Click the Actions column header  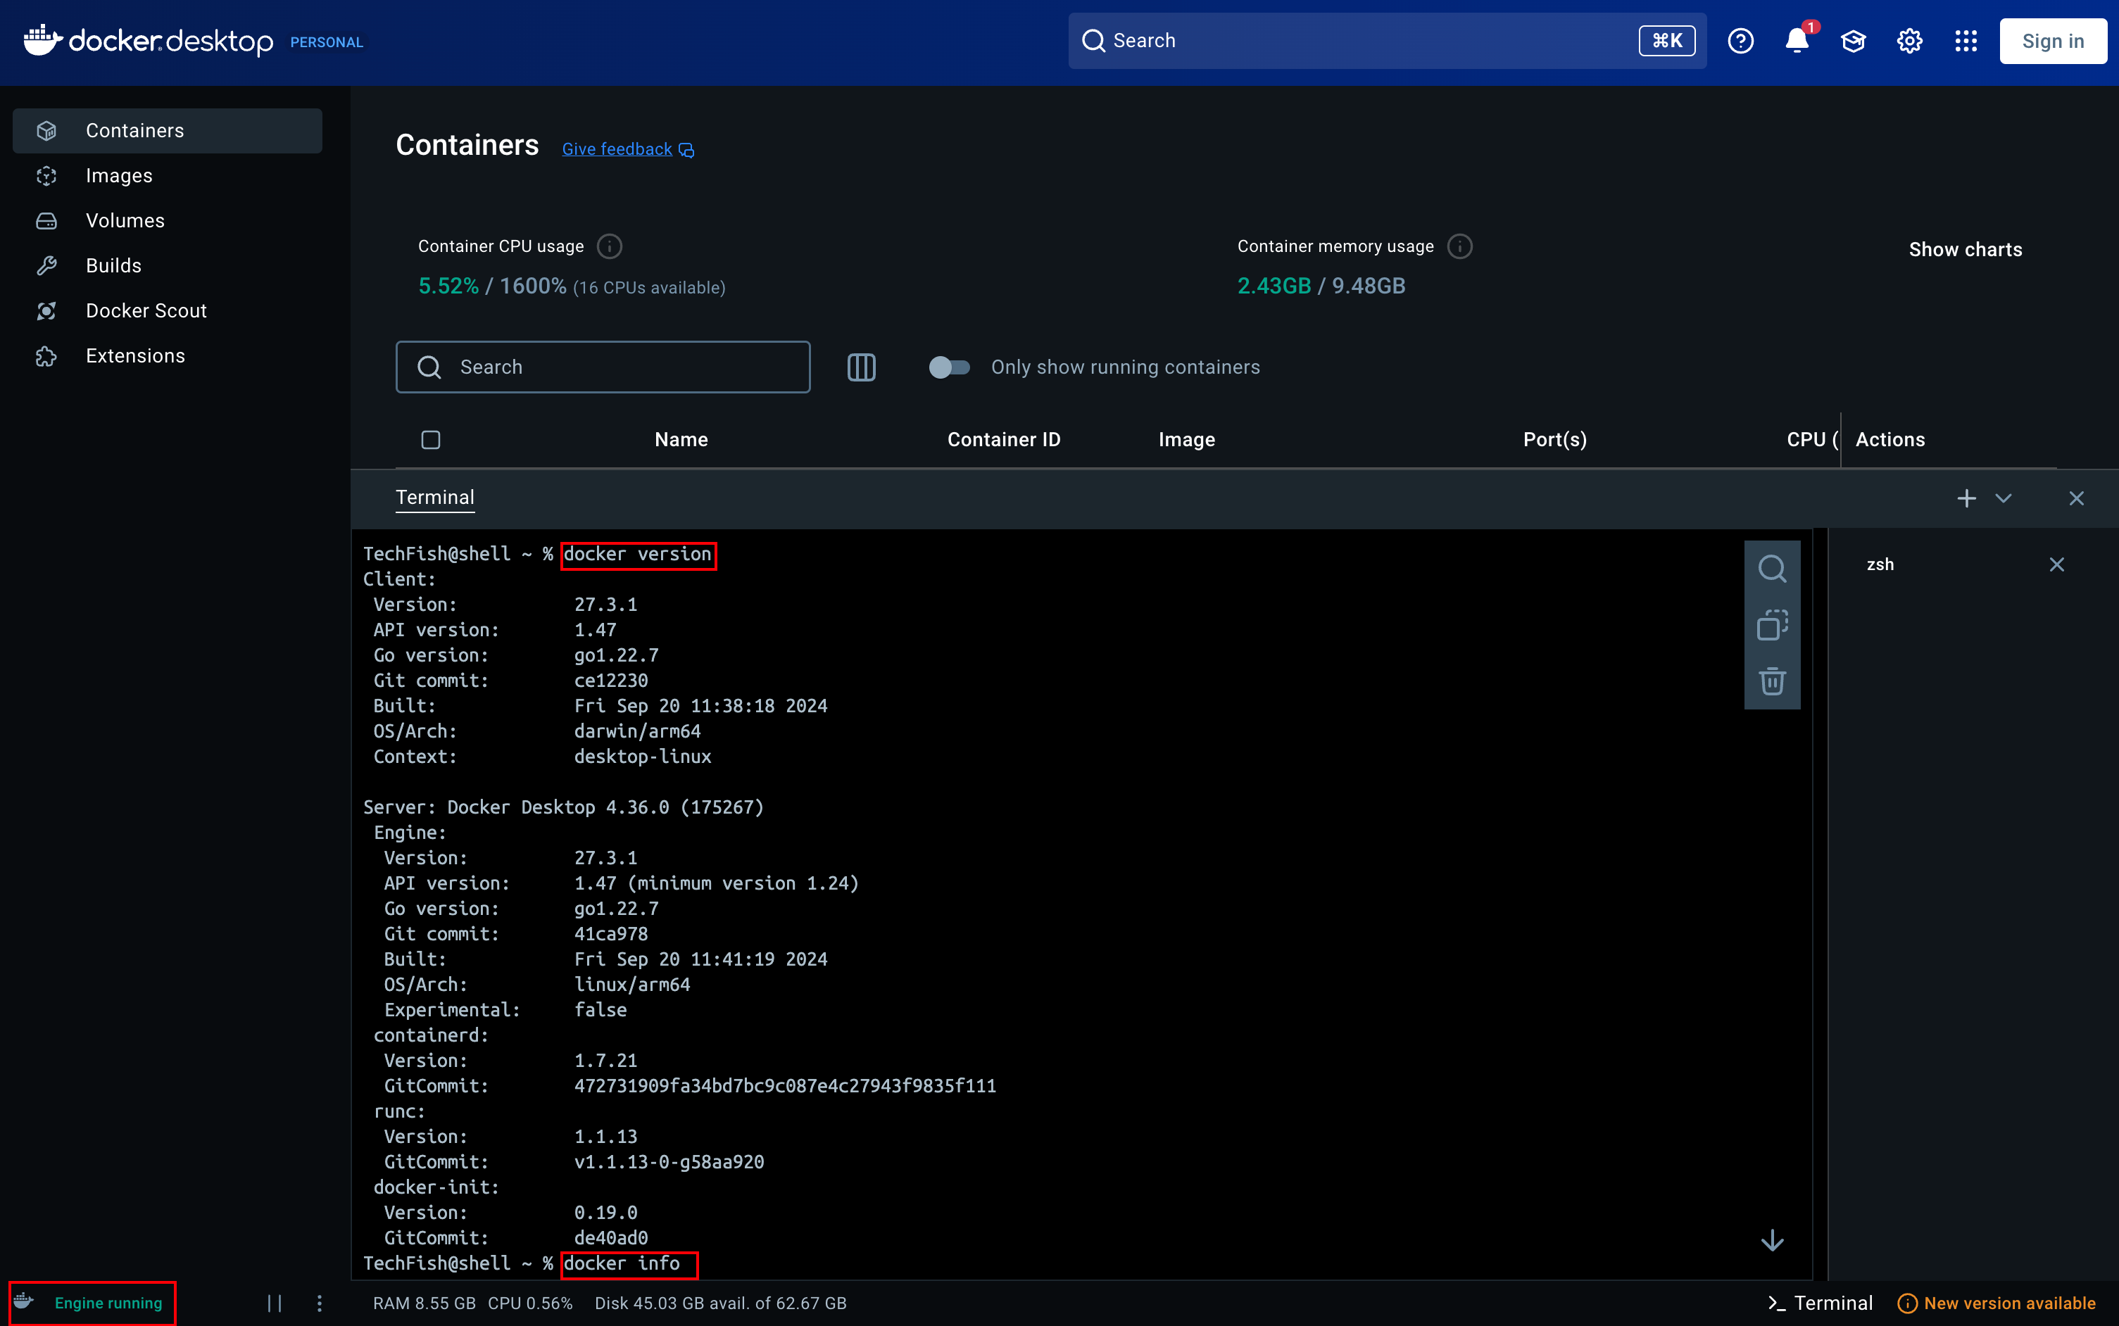(x=1890, y=439)
